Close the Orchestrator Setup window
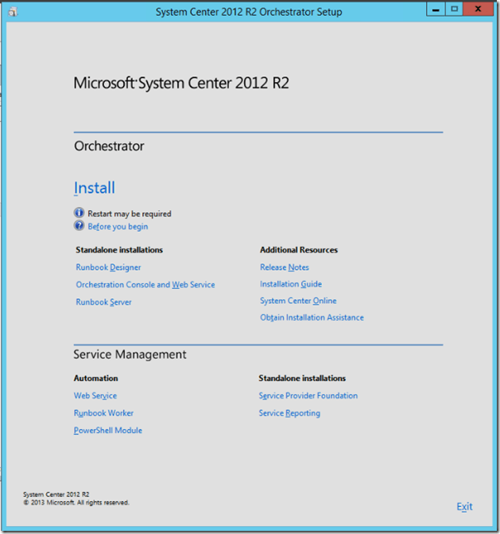500x534 pixels. click(x=478, y=9)
